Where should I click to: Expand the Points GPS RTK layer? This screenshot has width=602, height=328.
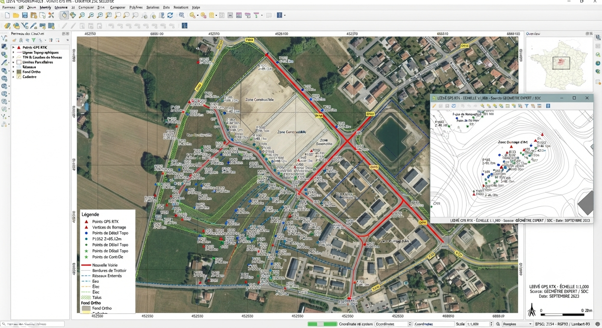pyautogui.click(x=13, y=47)
